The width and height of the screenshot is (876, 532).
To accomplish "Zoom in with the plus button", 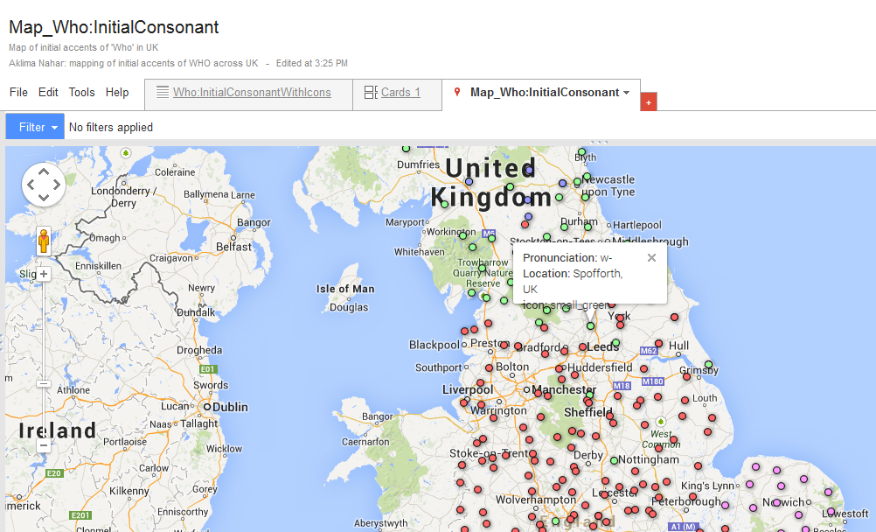I will click(x=44, y=274).
